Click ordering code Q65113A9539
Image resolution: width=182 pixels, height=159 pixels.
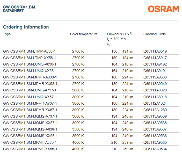(155, 116)
